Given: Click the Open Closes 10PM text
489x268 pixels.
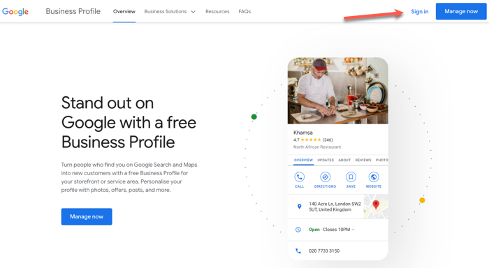Looking at the screenshot, I should (x=329, y=230).
